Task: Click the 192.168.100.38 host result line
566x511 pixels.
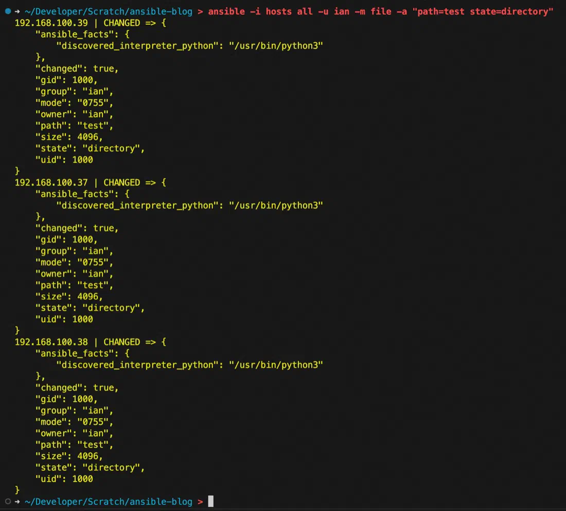Action: (90, 342)
